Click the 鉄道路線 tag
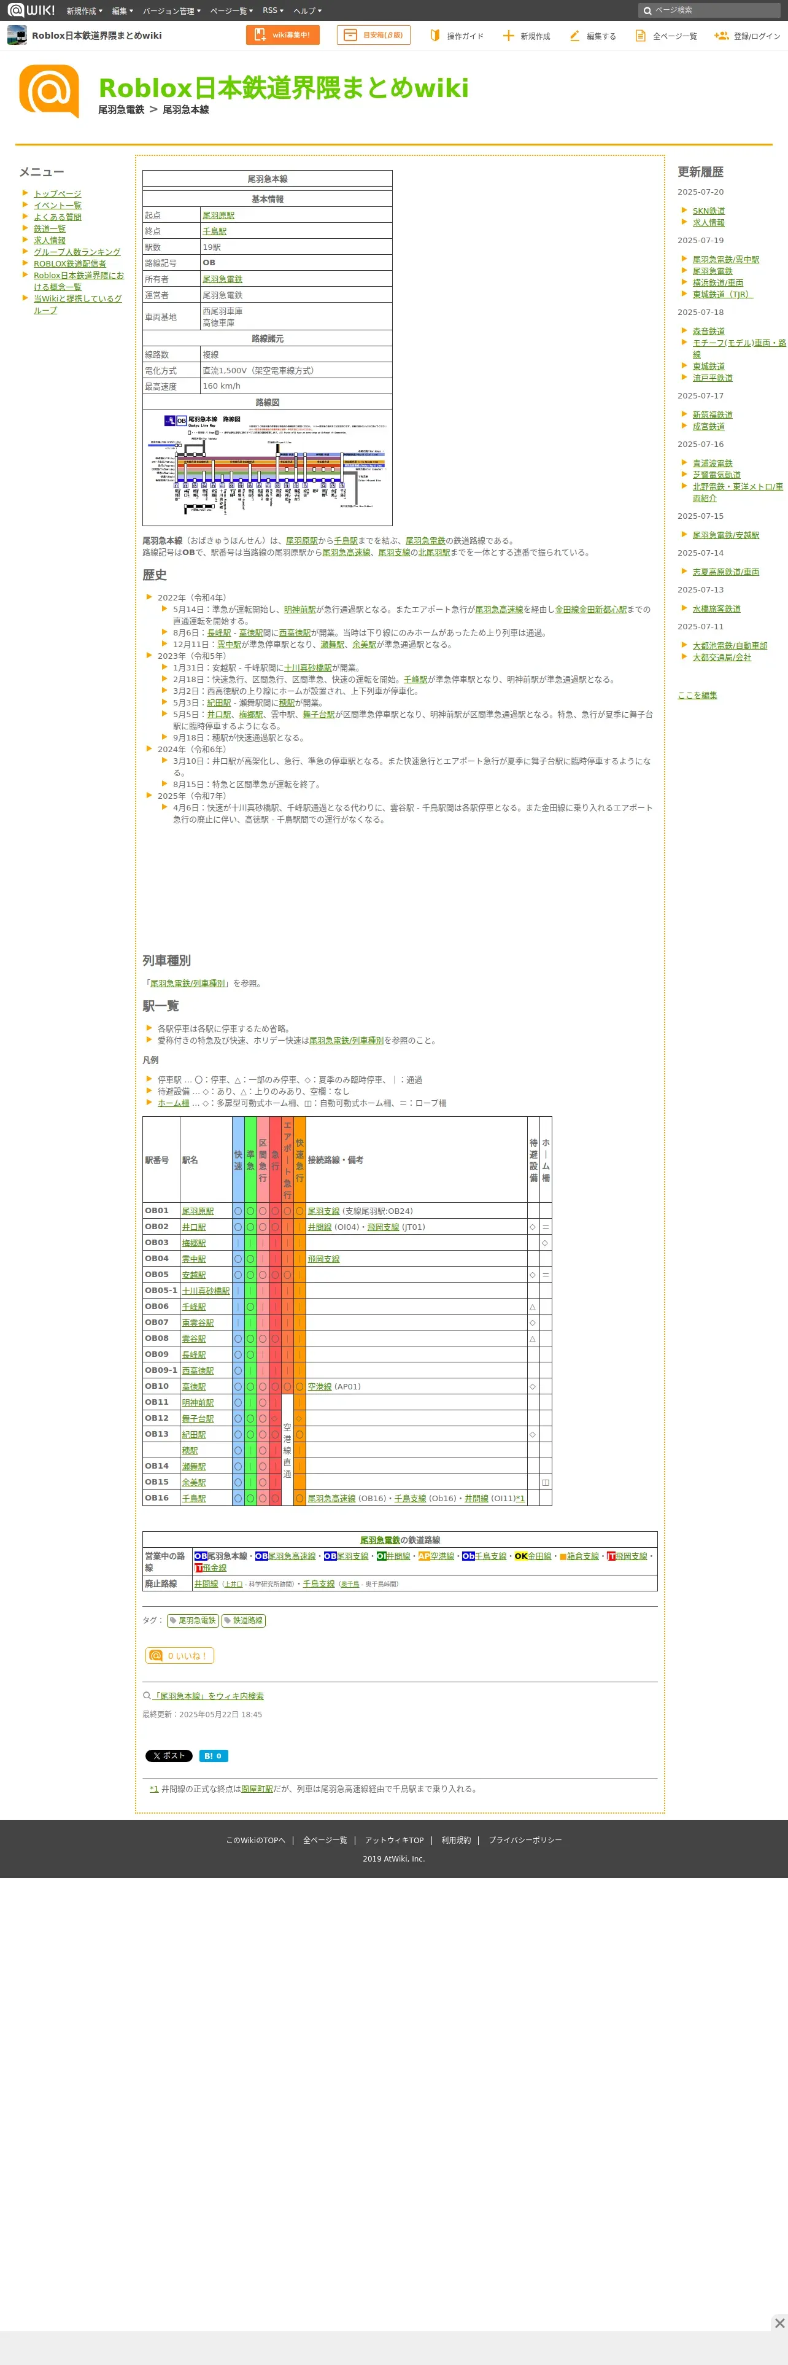Screen dimensions: 788x2365 click(x=244, y=1620)
